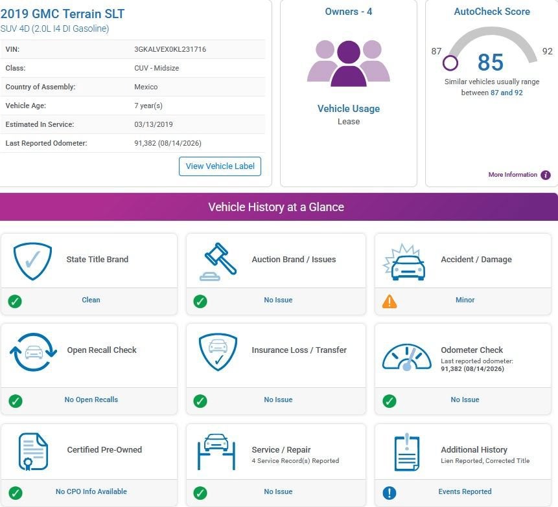Click the green check in Auction Brand card
558x507 pixels.
(200, 301)
